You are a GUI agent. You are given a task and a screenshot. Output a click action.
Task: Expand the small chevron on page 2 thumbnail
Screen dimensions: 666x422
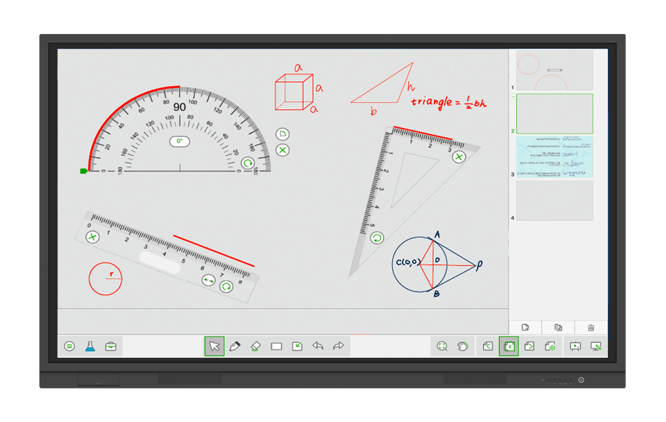513,97
